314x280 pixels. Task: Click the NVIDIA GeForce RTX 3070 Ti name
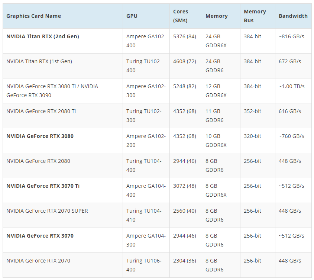click(43, 186)
